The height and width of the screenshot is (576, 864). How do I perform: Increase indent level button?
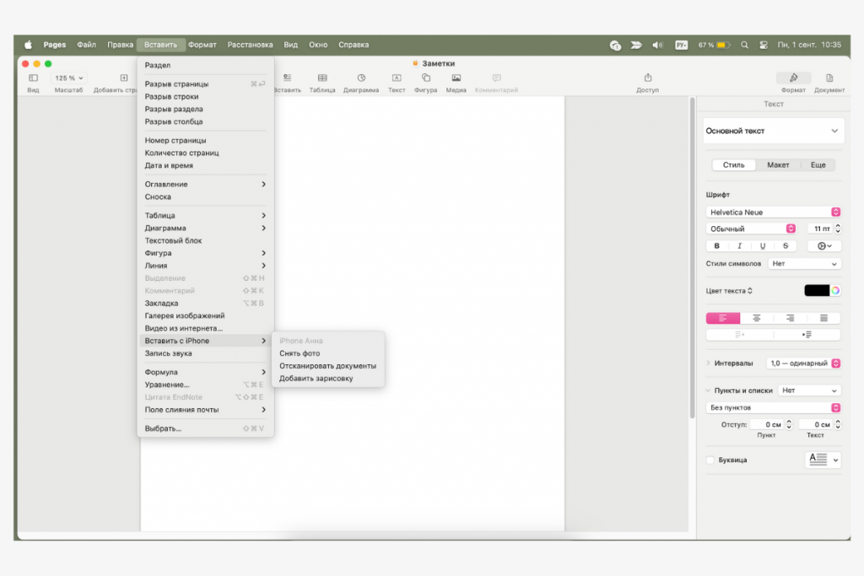point(807,334)
